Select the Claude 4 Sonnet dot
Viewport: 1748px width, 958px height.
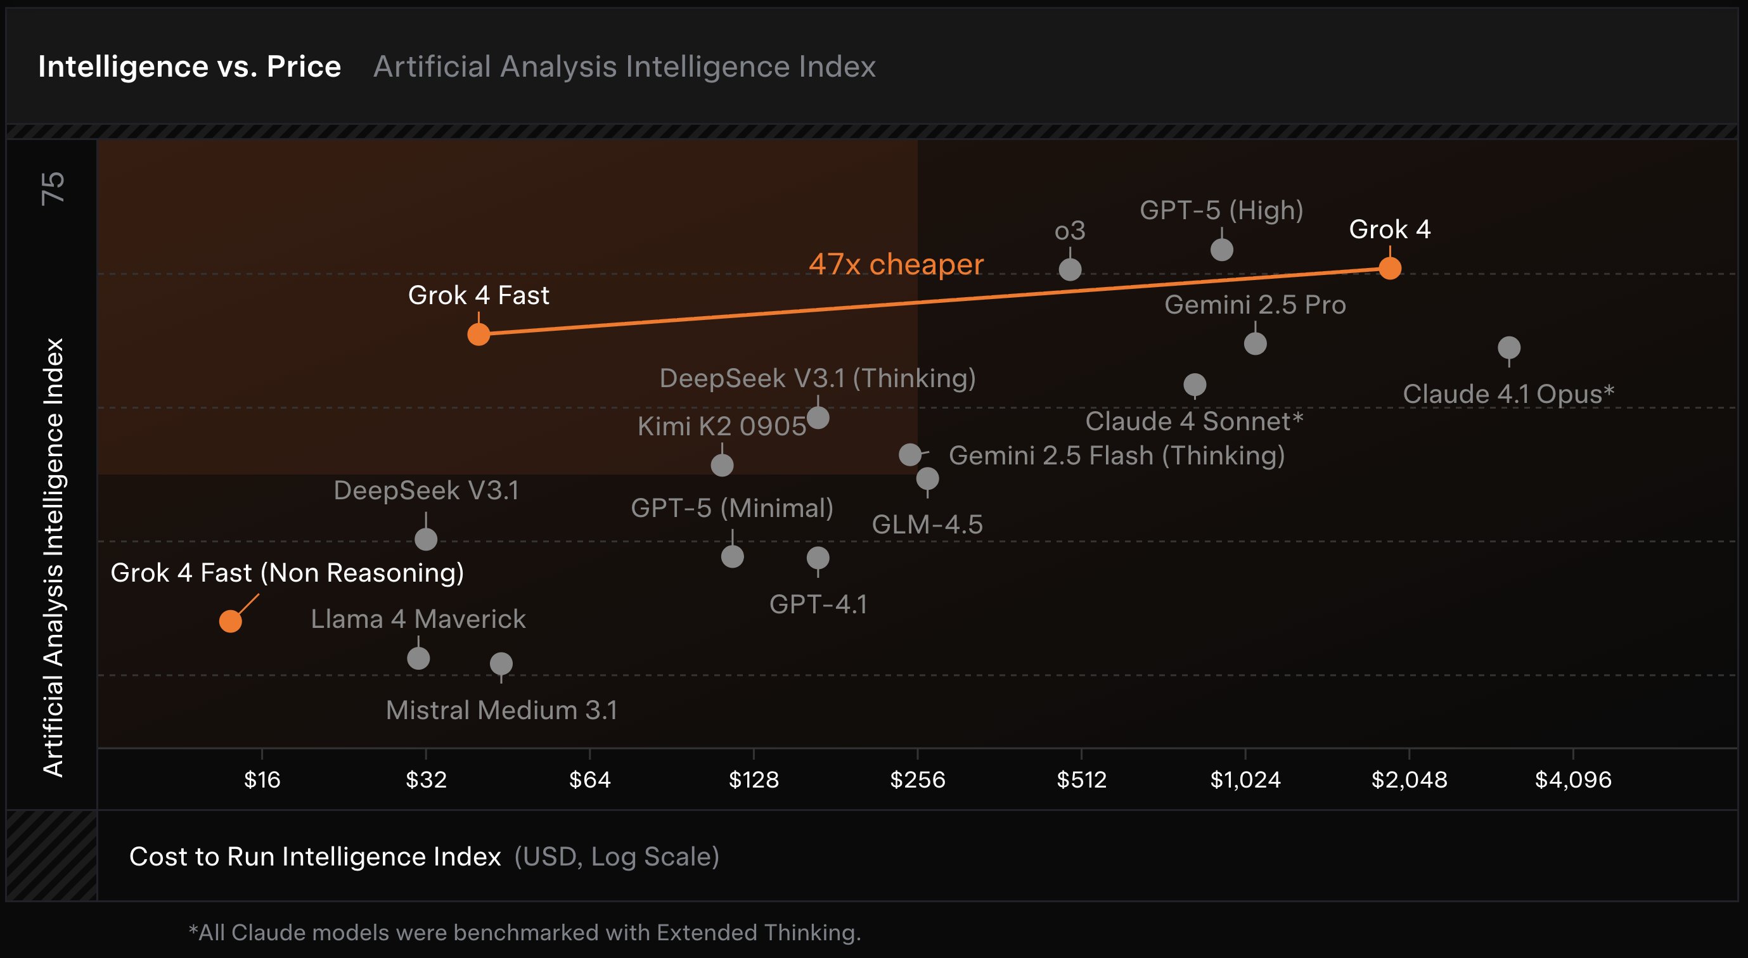1195,385
